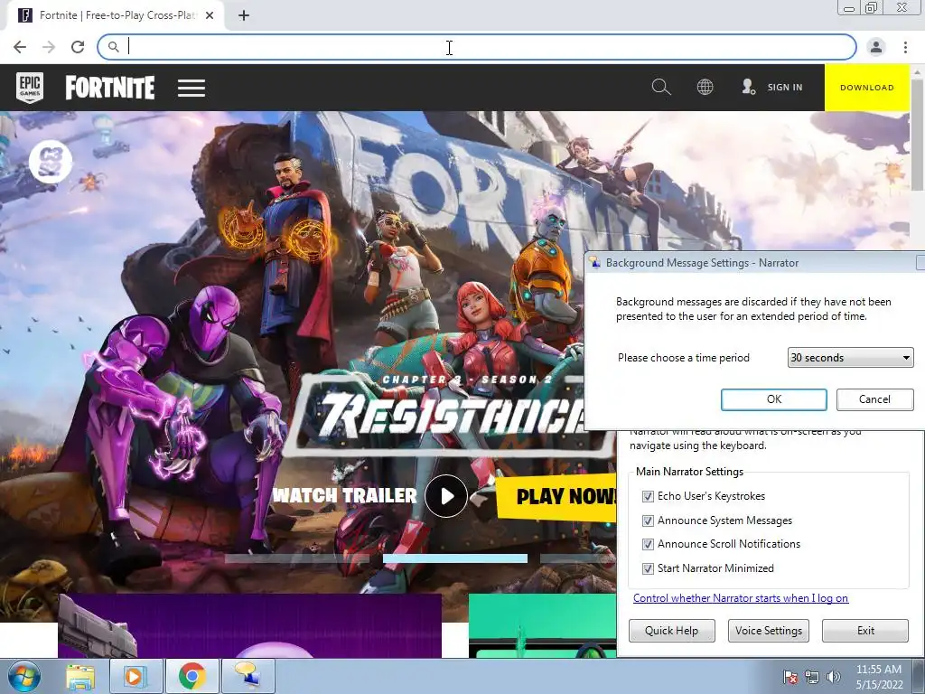The image size is (925, 694).
Task: Cancel the Background Message Settings dialog
Action: [x=874, y=399]
